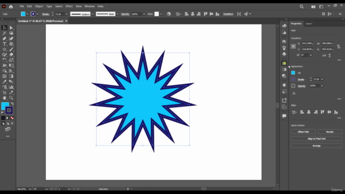
Task: Select the Rotate tool
Action: [x=4, y=60]
